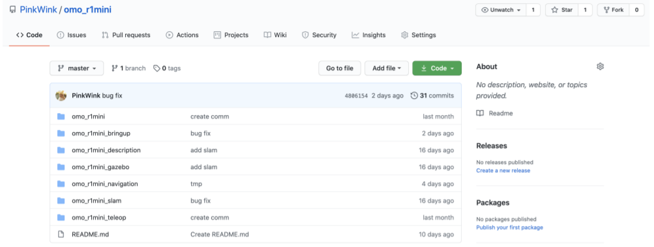Screen dimensions: 654x247
Task: Click the folder icon for omo_r1mini_description
Action: point(61,150)
